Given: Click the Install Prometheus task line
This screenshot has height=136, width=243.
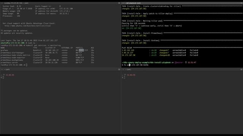Looking at the screenshot, I should [142, 33].
